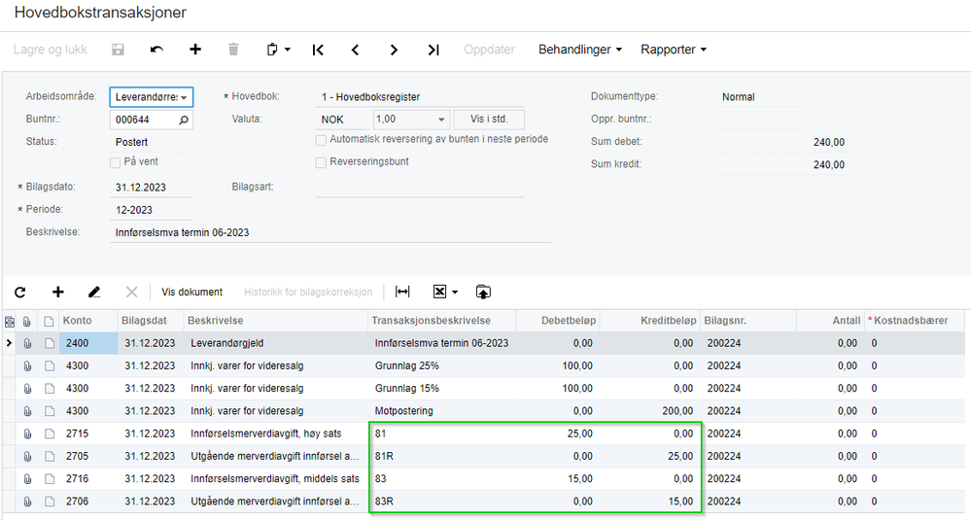Sort by the Transaksjonsbeskrivelse column header

pos(442,321)
